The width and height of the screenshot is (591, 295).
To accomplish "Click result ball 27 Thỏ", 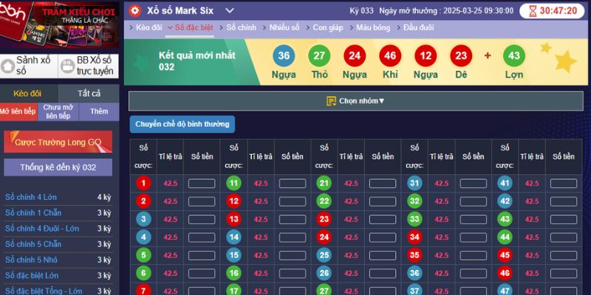I will click(x=319, y=56).
